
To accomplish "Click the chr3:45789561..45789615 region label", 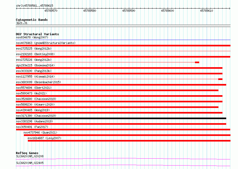I will click(x=34, y=6).
